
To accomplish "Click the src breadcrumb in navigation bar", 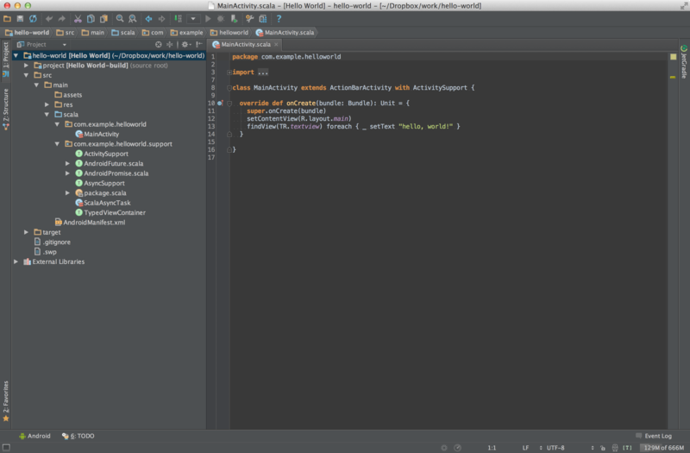I will pyautogui.click(x=66, y=33).
